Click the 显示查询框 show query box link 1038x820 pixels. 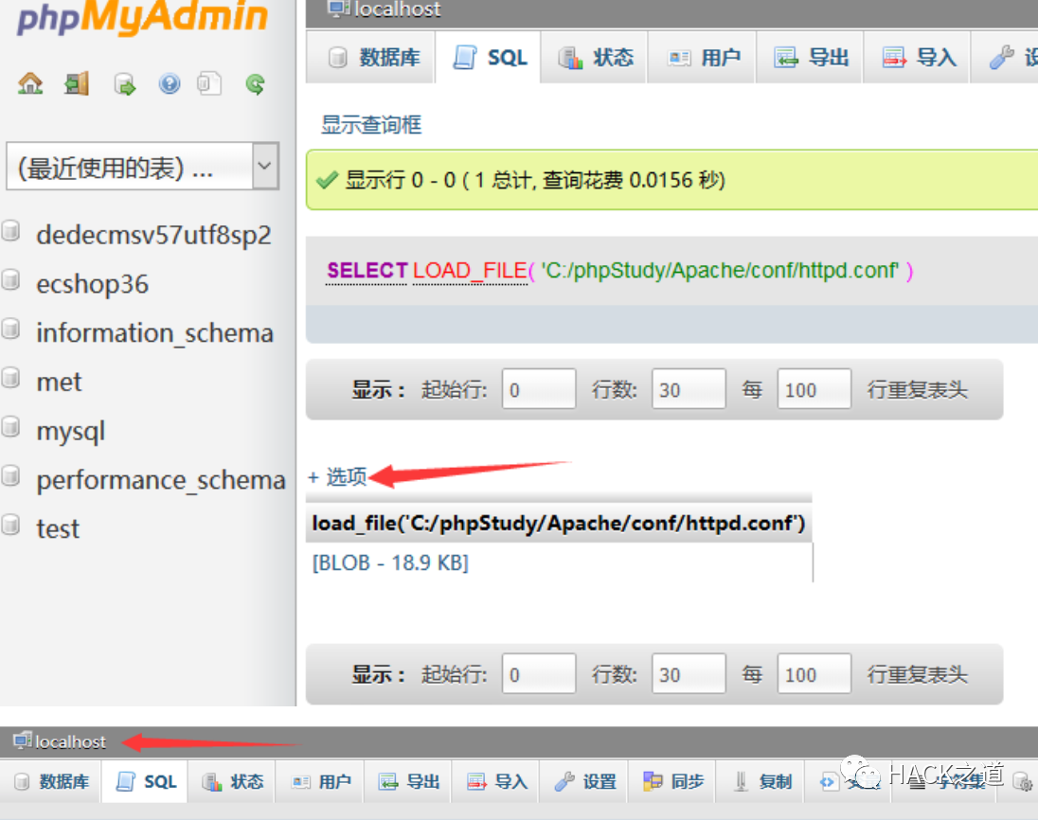pos(371,124)
